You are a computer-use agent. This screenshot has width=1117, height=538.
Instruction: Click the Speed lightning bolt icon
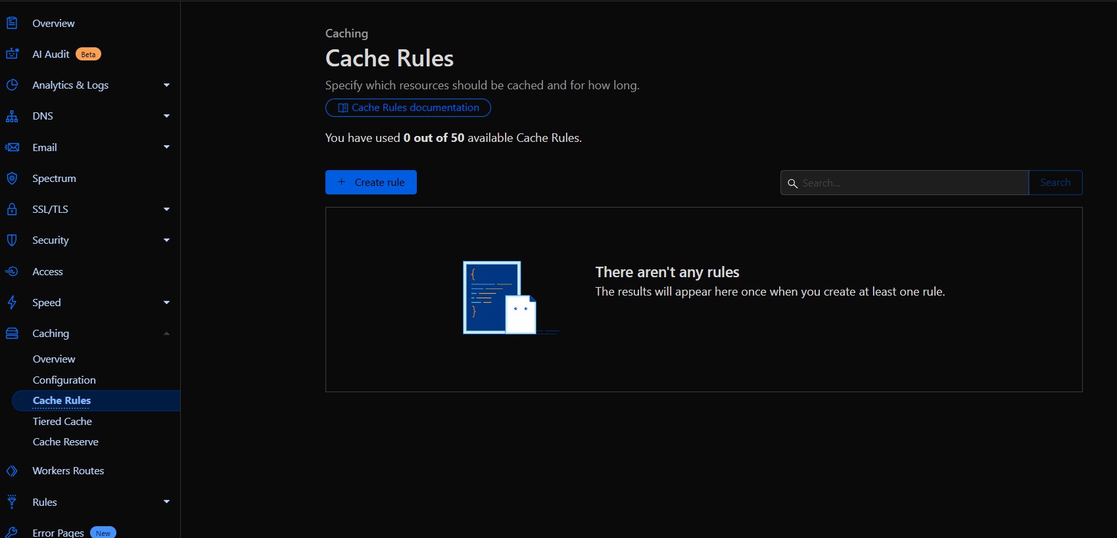point(12,302)
